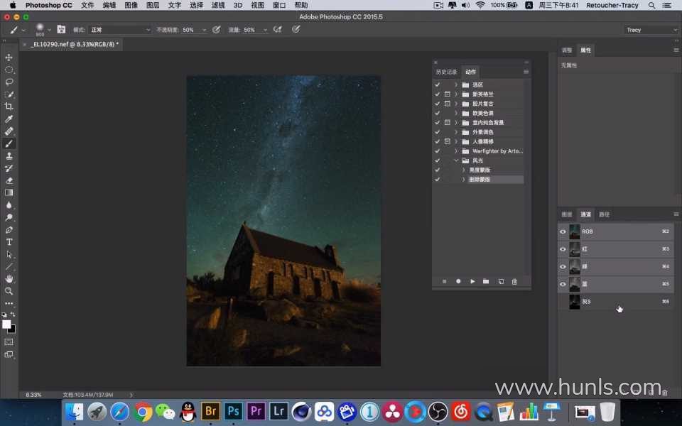682x426 pixels.
Task: Select the Pen tool
Action: [9, 229]
